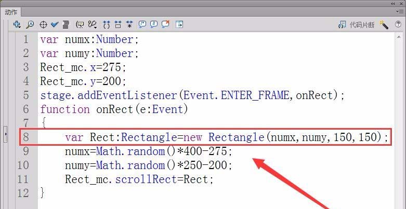This screenshot has width=406, height=209.
Task: Toggle the script assist magic wand
Action: 384,25
